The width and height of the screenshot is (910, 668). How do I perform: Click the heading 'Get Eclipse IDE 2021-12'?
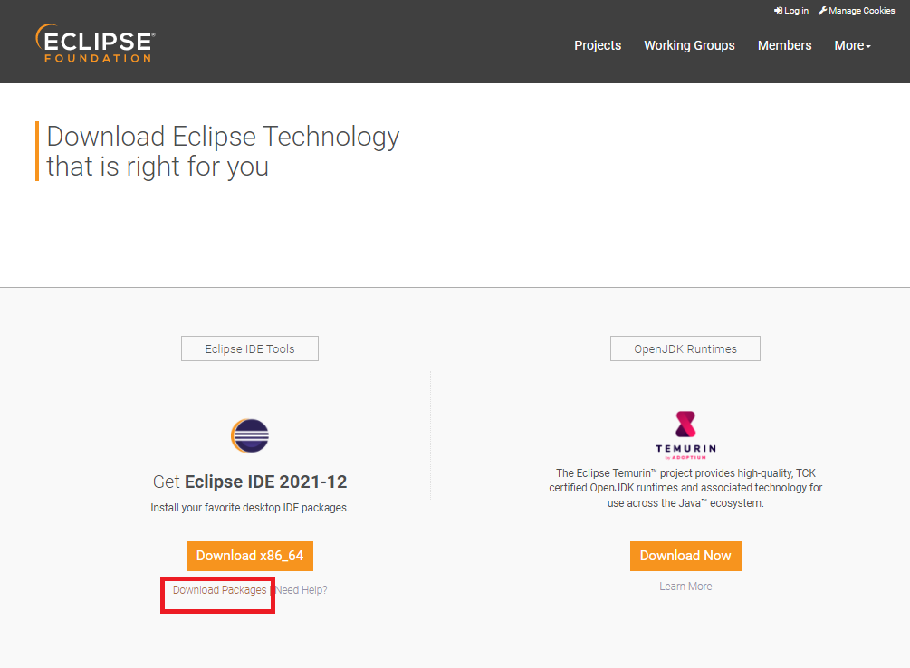click(x=250, y=482)
